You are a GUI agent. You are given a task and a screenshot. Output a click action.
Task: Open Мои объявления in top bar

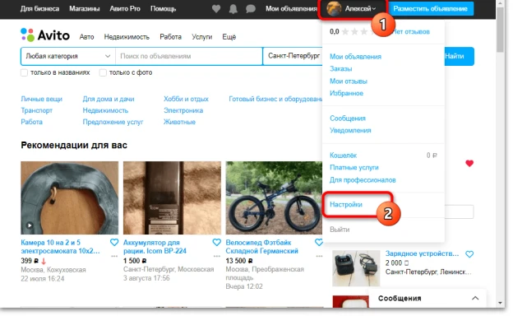(x=291, y=9)
